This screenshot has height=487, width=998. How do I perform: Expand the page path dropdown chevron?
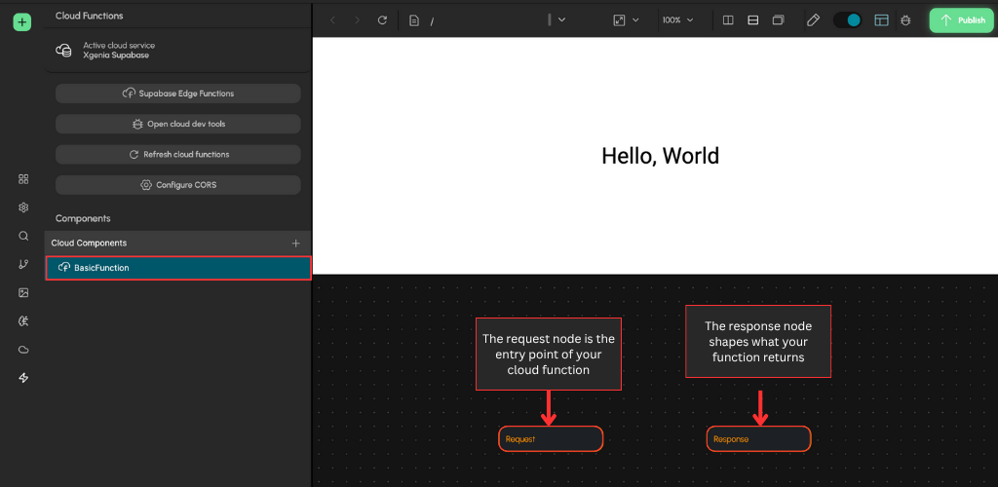click(x=561, y=19)
